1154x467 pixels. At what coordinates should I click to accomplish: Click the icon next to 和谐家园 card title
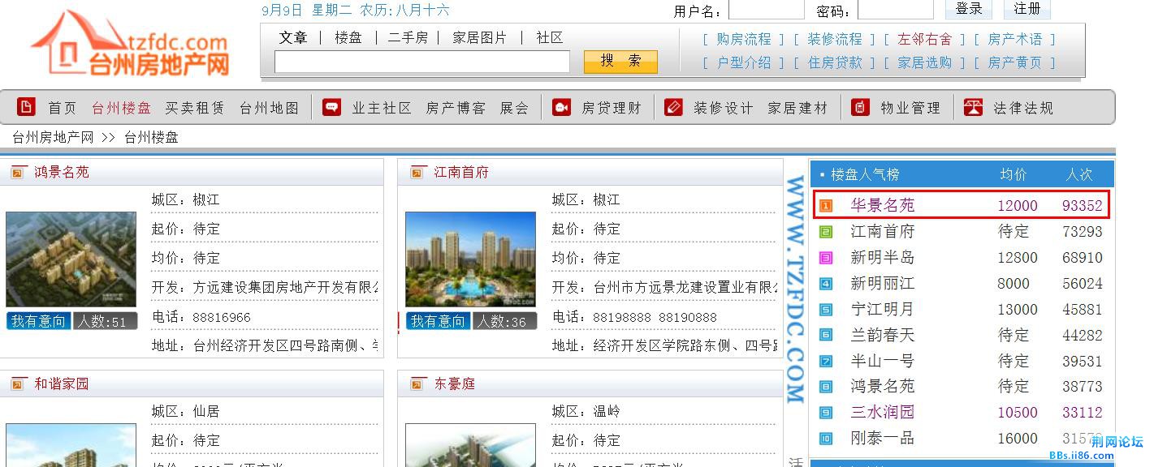(18, 383)
